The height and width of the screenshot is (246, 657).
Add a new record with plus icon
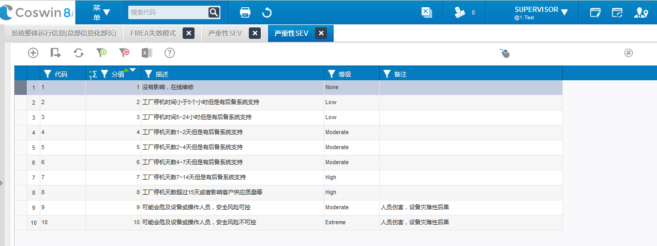point(33,52)
